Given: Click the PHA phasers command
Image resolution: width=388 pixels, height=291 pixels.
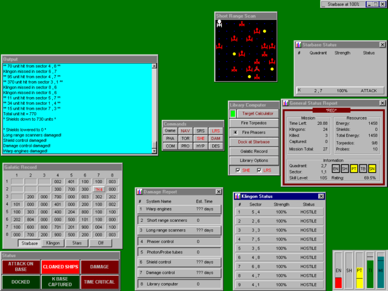Looking at the screenshot, I should tap(170, 139).
